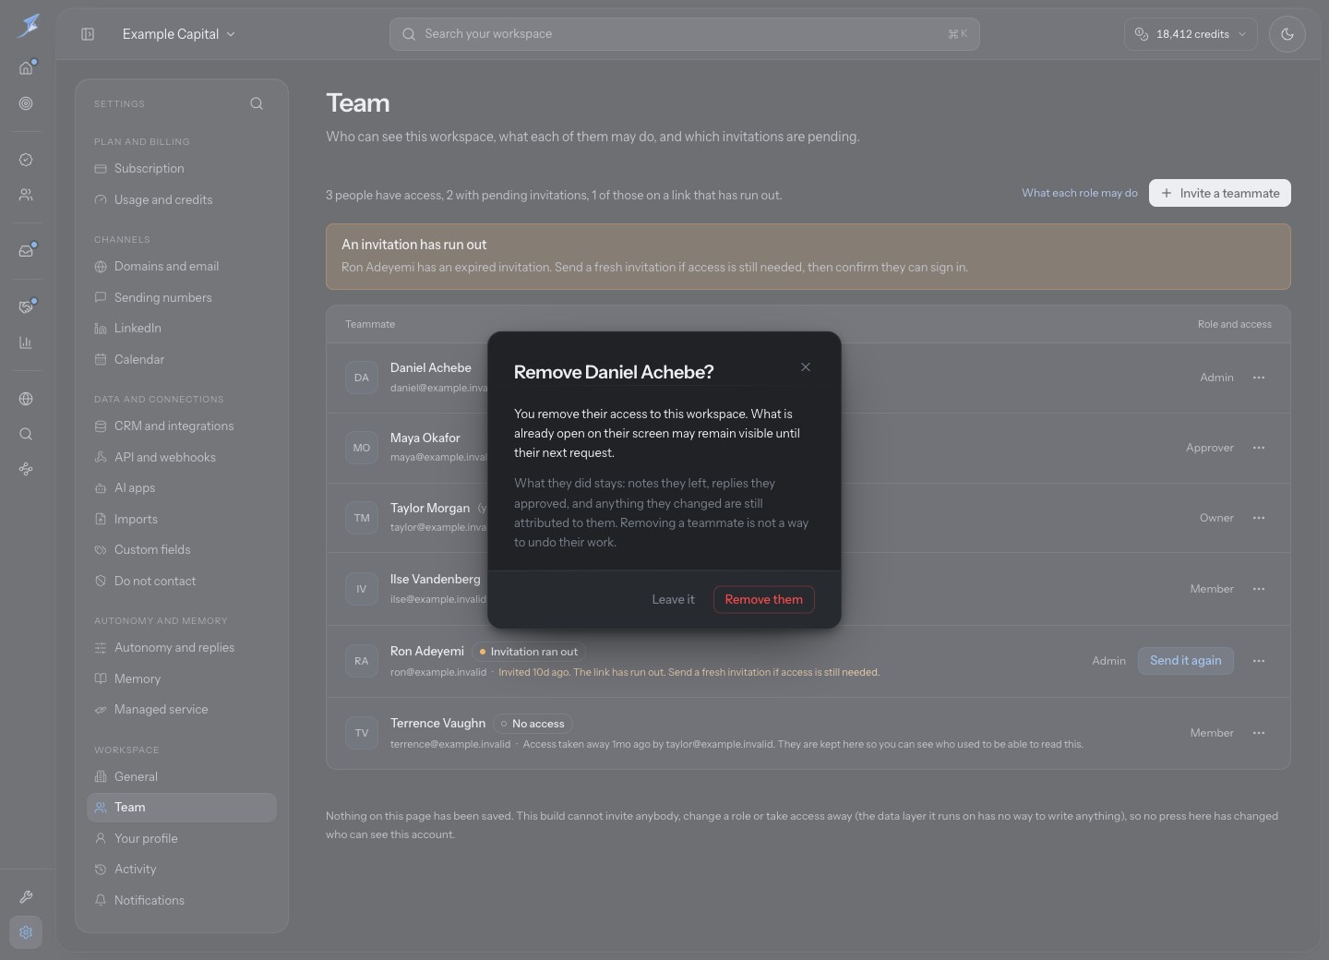Open Usage and credits settings
The image size is (1329, 960).
click(x=182, y=199)
